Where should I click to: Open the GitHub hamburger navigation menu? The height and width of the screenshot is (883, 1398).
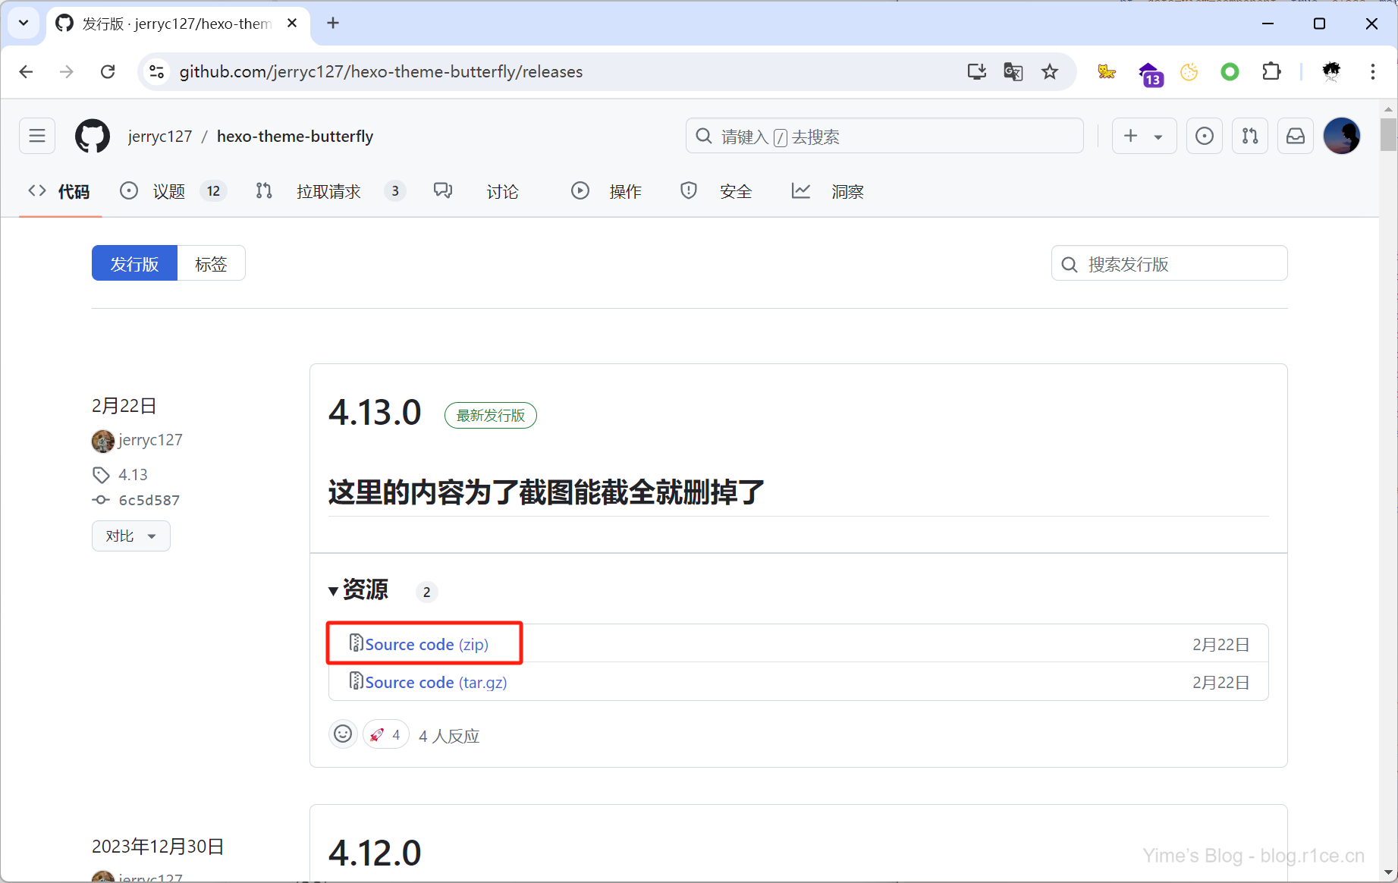37,137
